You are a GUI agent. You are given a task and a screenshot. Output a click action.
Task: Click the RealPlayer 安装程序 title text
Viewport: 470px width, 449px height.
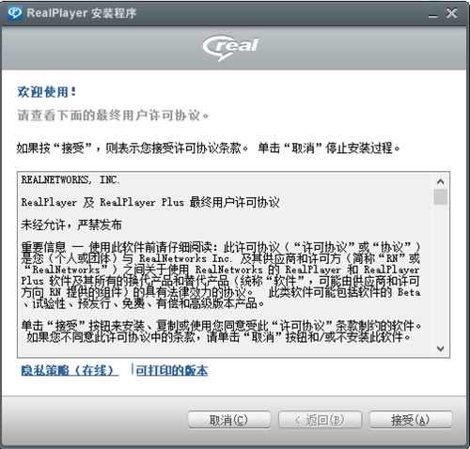(x=82, y=13)
